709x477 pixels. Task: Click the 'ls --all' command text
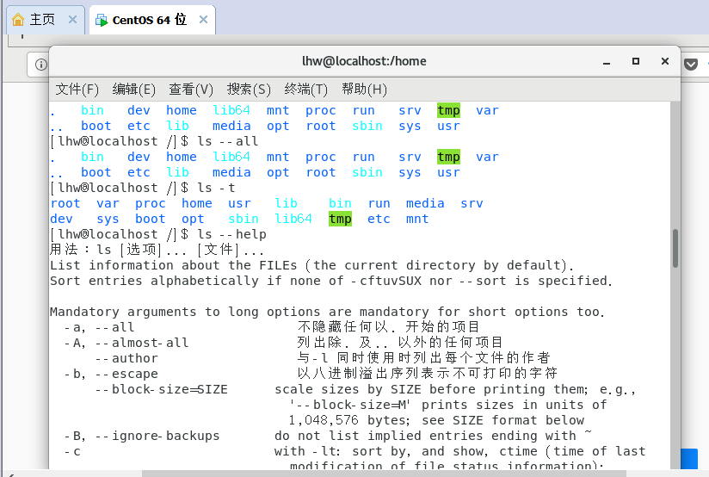[228, 141]
